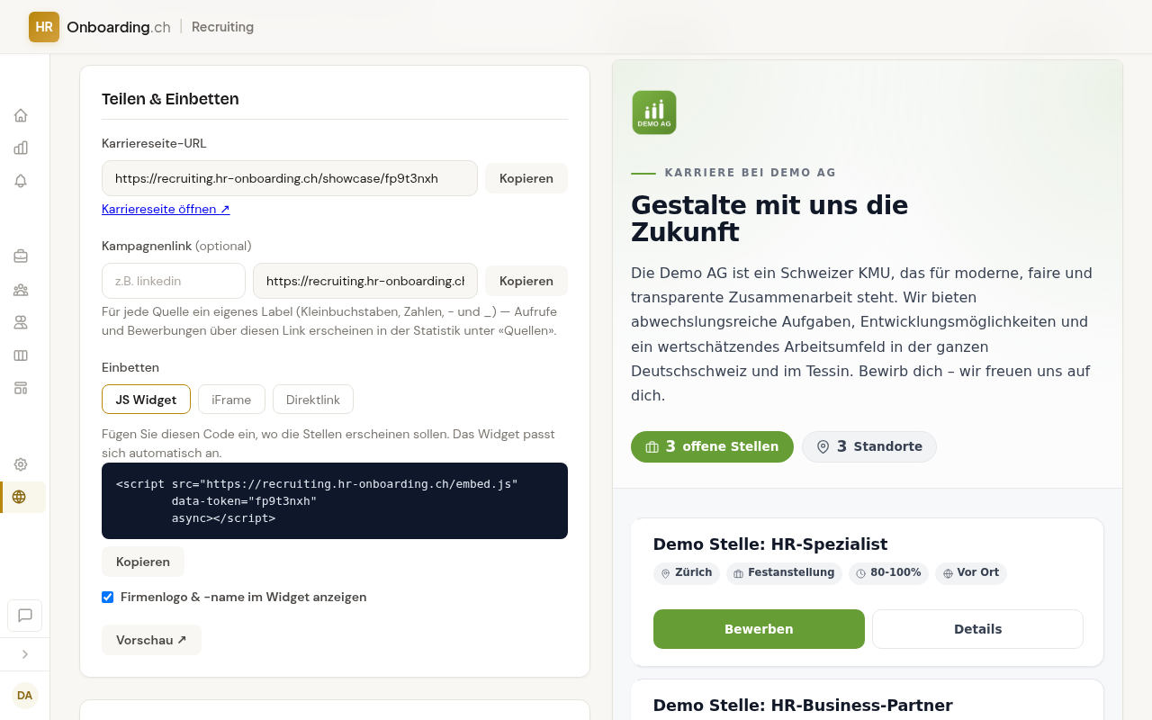This screenshot has height=720, width=1152.
Task: Click the Gestalte mit uns die Zukunft headline
Action: click(x=769, y=219)
